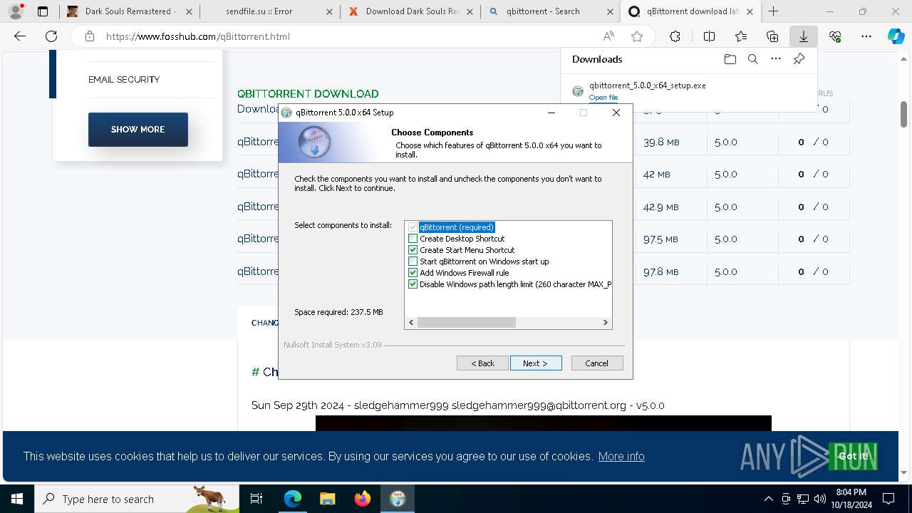Click the page vertical scrollbar thumb

(903, 114)
